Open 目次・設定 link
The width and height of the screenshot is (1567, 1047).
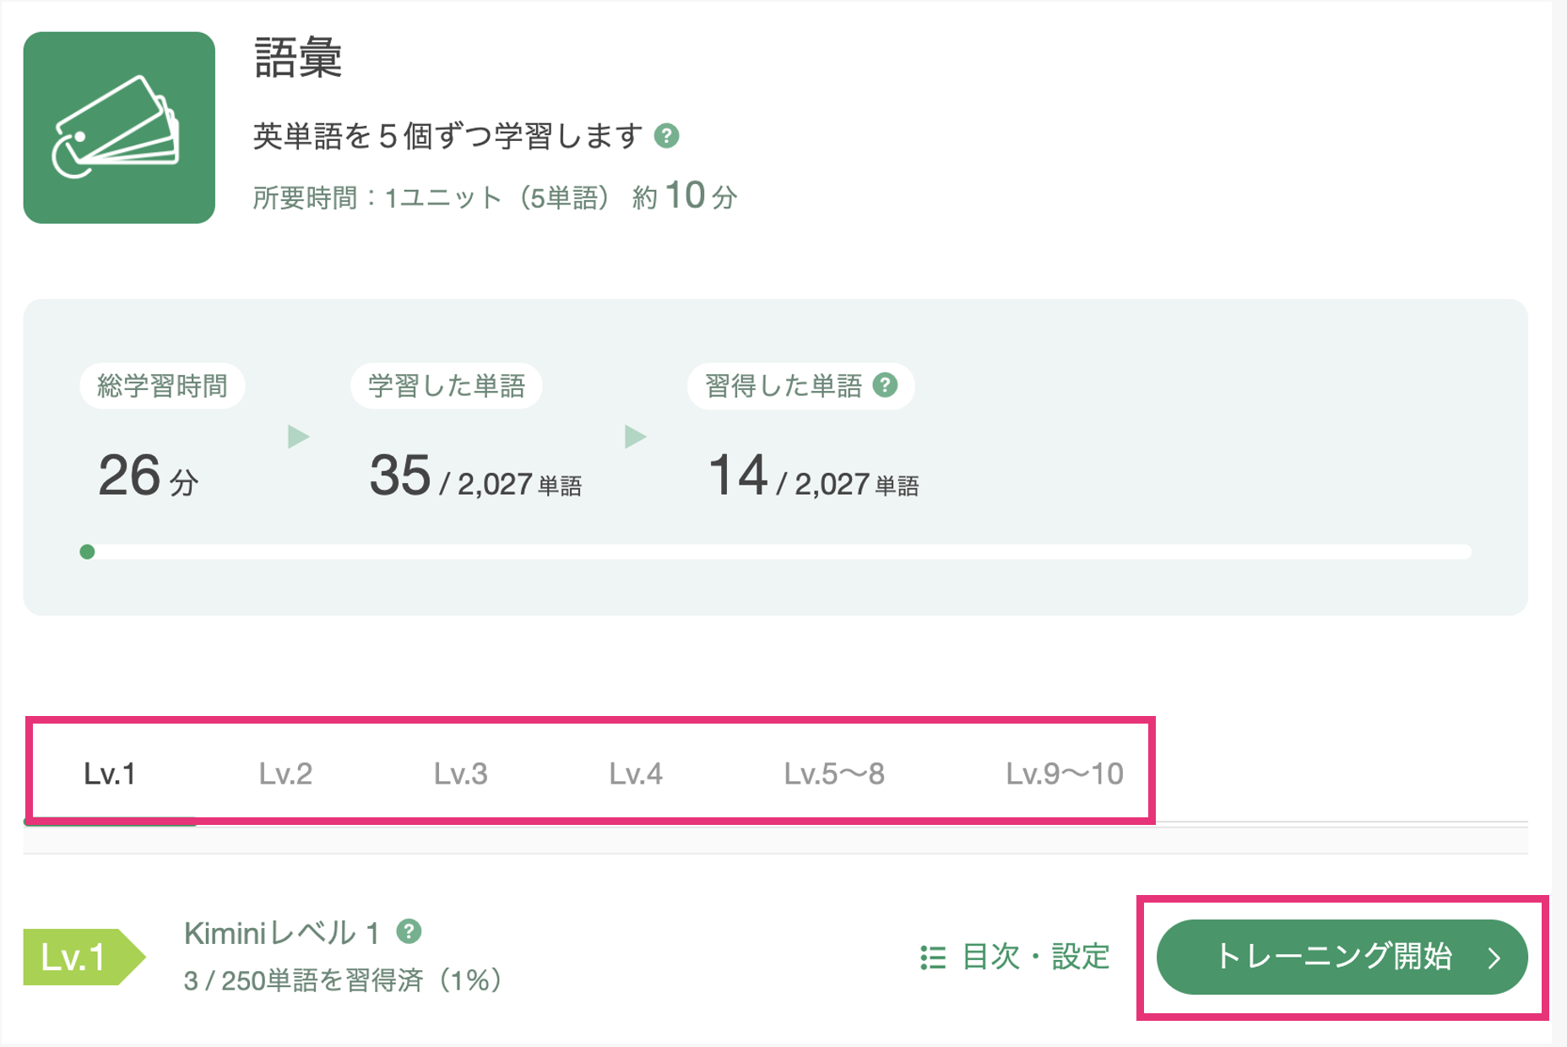pyautogui.click(x=1015, y=957)
